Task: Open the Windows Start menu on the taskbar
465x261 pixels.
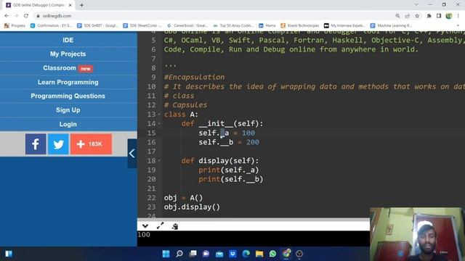Action: (x=166, y=254)
